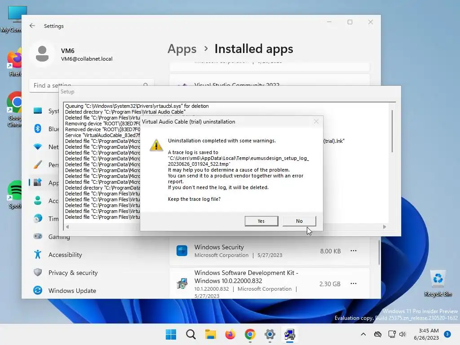The width and height of the screenshot is (460, 345).
Task: Click the log line Queuing vrtaucbl.sys for deletion
Action: click(x=137, y=106)
